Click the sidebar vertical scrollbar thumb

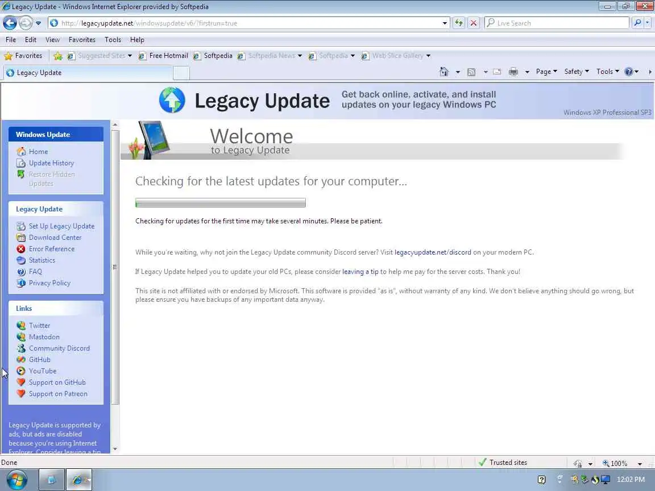(115, 267)
